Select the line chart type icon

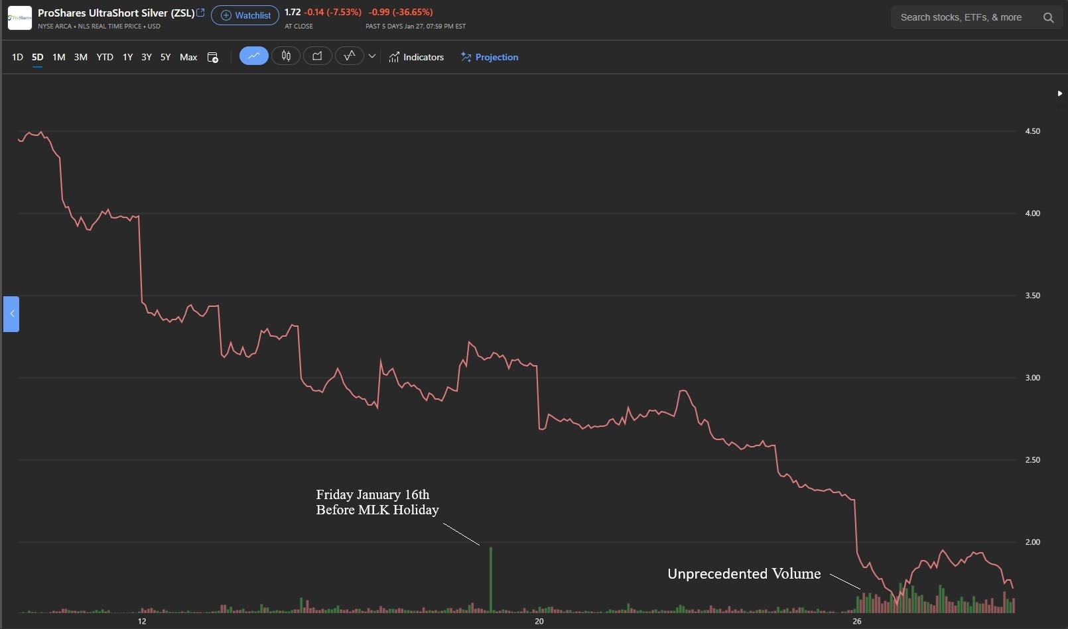tap(253, 56)
